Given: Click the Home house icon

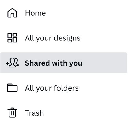Looking at the screenshot, I should tap(12, 13).
